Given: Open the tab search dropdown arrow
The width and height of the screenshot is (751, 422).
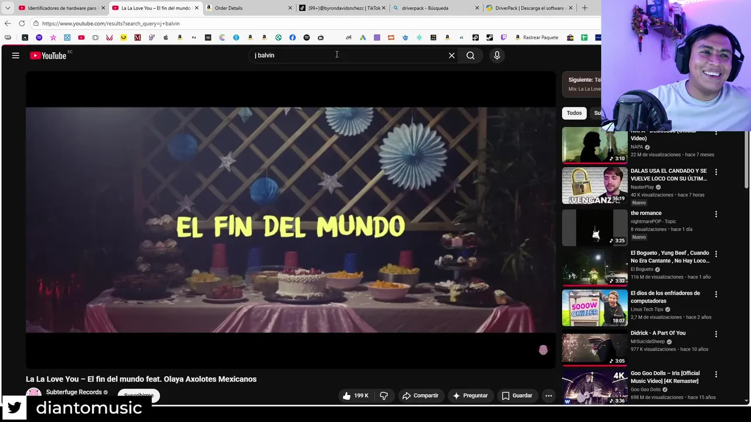Looking at the screenshot, I should tap(8, 8).
